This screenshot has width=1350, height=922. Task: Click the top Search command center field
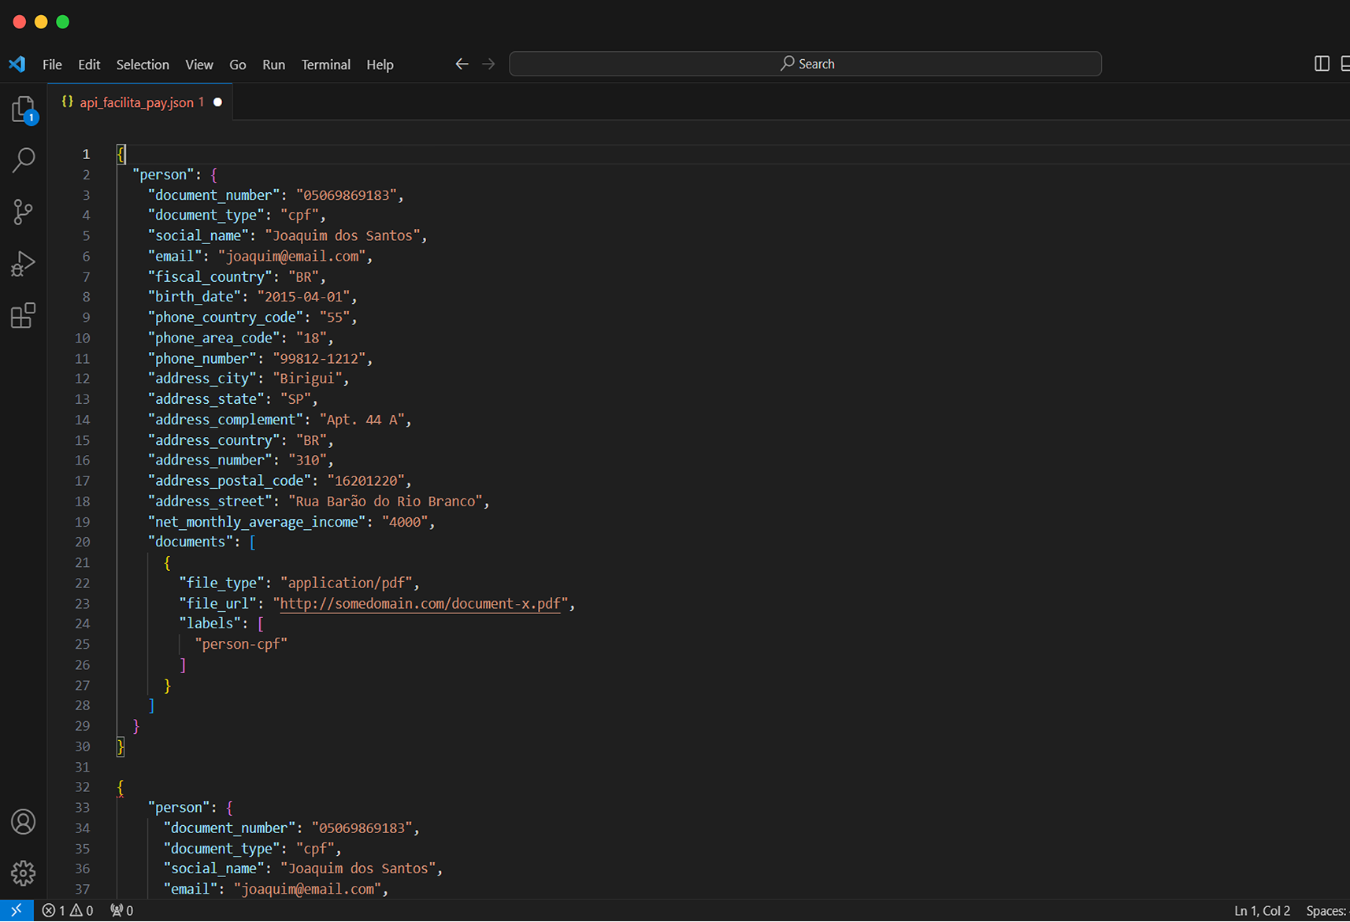805,64
